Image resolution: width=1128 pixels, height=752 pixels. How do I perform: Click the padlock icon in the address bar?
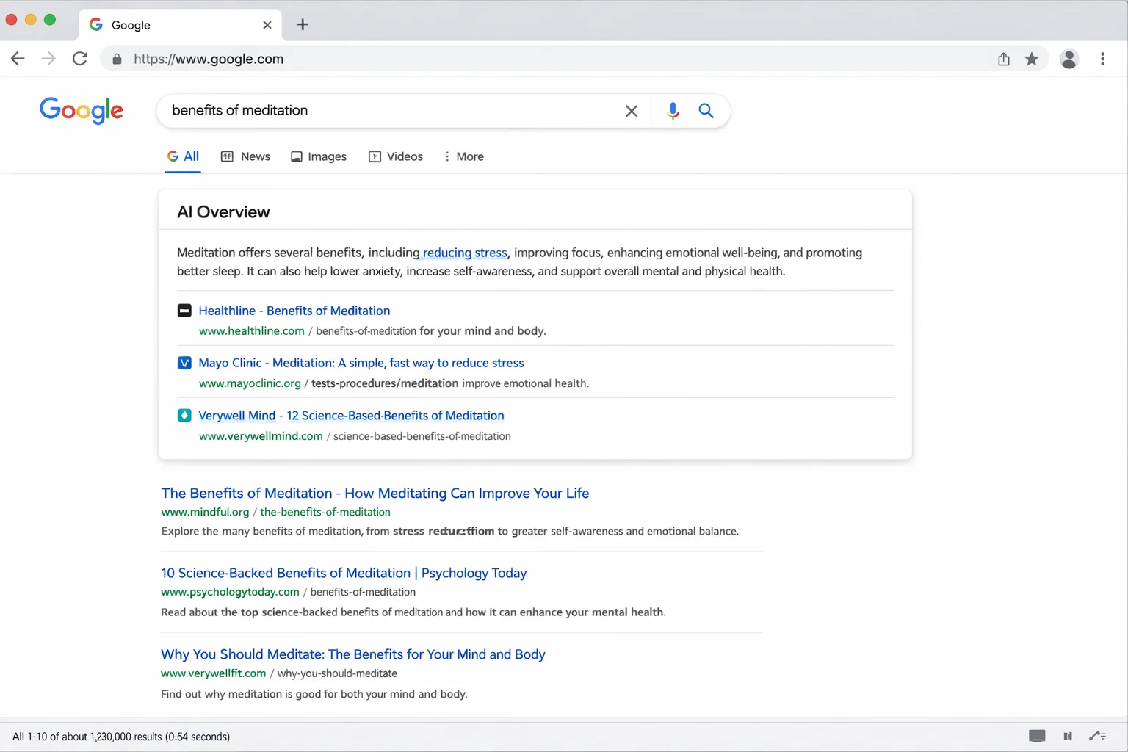click(x=116, y=59)
